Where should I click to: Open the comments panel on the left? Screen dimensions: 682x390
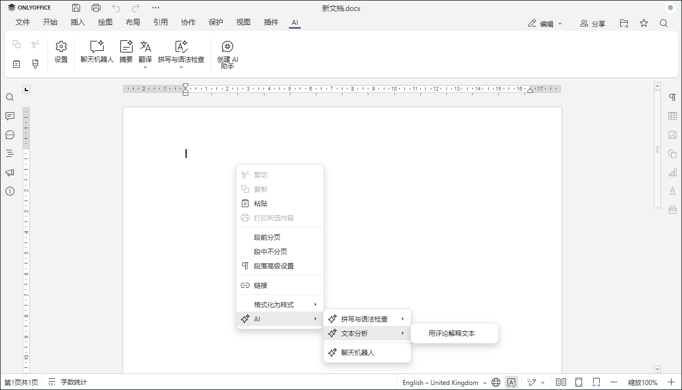click(x=9, y=116)
